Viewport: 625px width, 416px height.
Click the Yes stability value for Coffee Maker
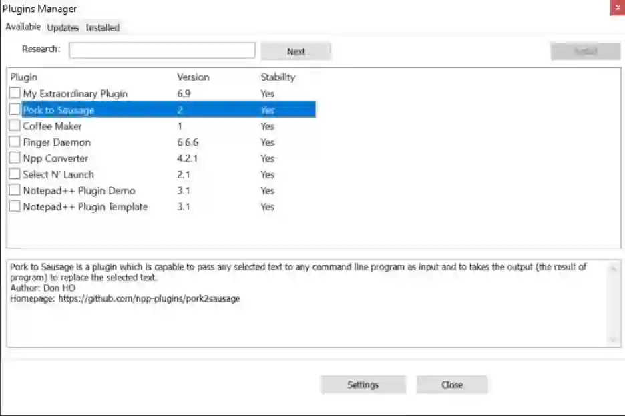pos(268,126)
